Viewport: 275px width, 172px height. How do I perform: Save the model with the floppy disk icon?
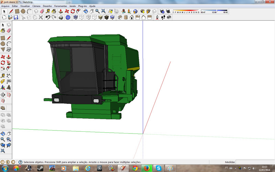point(16,17)
